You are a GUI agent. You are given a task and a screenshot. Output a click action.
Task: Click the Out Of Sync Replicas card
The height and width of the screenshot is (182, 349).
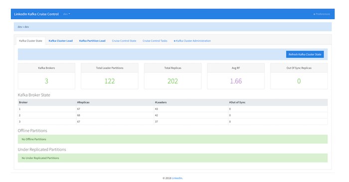pyautogui.click(x=299, y=76)
